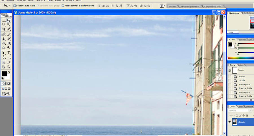Image resolution: width=254 pixels, height=136 pixels.
Task: Open the Pennelli palette tab
Action: pyautogui.click(x=172, y=6)
